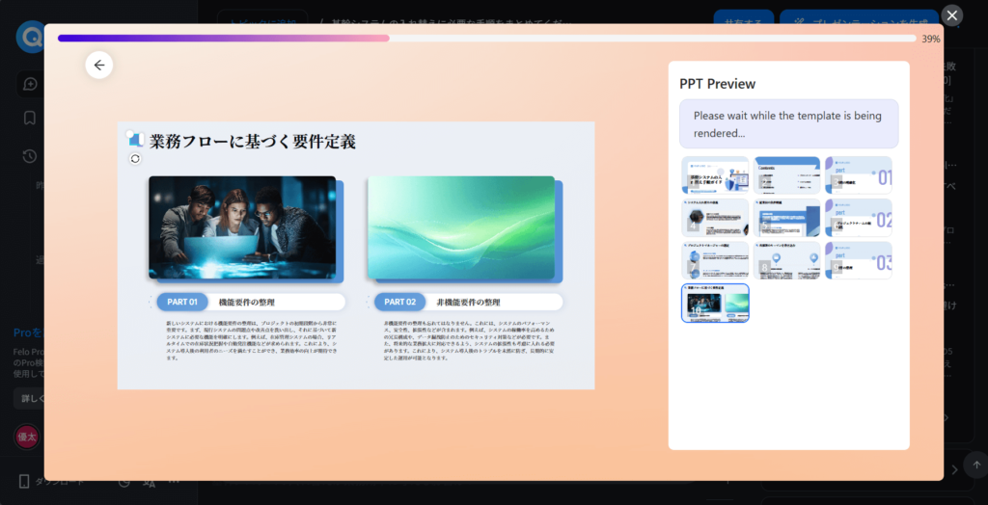Open the bookmark icon in sidebar

(x=30, y=119)
